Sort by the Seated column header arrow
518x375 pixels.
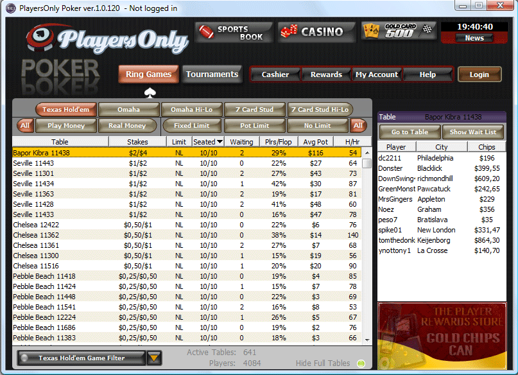point(220,142)
